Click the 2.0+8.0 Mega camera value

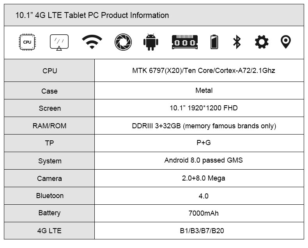(x=204, y=178)
